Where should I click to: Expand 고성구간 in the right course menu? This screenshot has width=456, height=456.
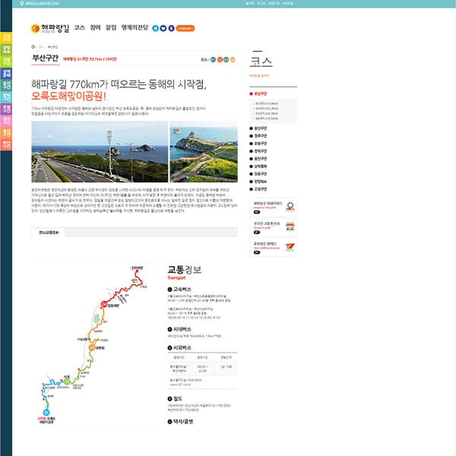tap(258, 188)
